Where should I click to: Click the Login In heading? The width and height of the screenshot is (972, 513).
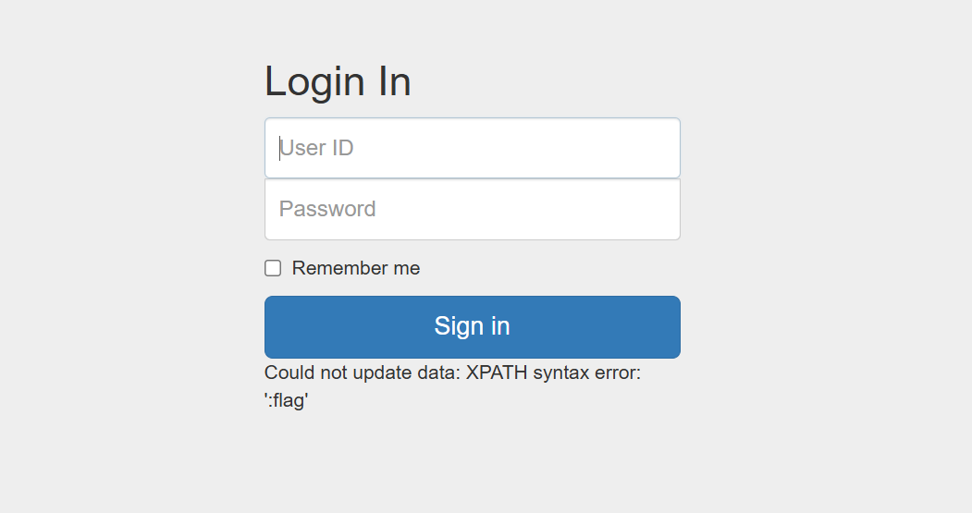(338, 81)
